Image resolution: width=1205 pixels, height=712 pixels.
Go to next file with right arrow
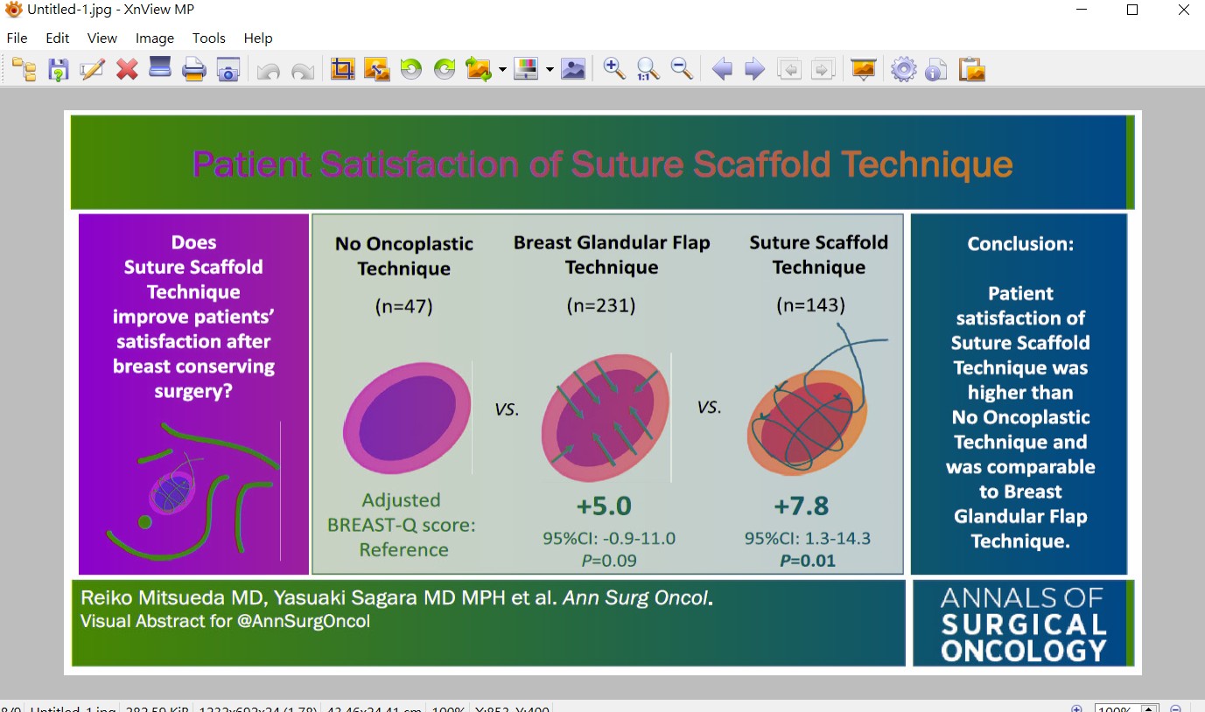(754, 69)
